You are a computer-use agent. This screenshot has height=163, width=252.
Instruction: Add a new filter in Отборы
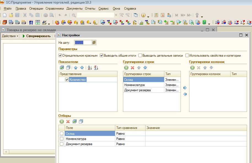coord(62,121)
